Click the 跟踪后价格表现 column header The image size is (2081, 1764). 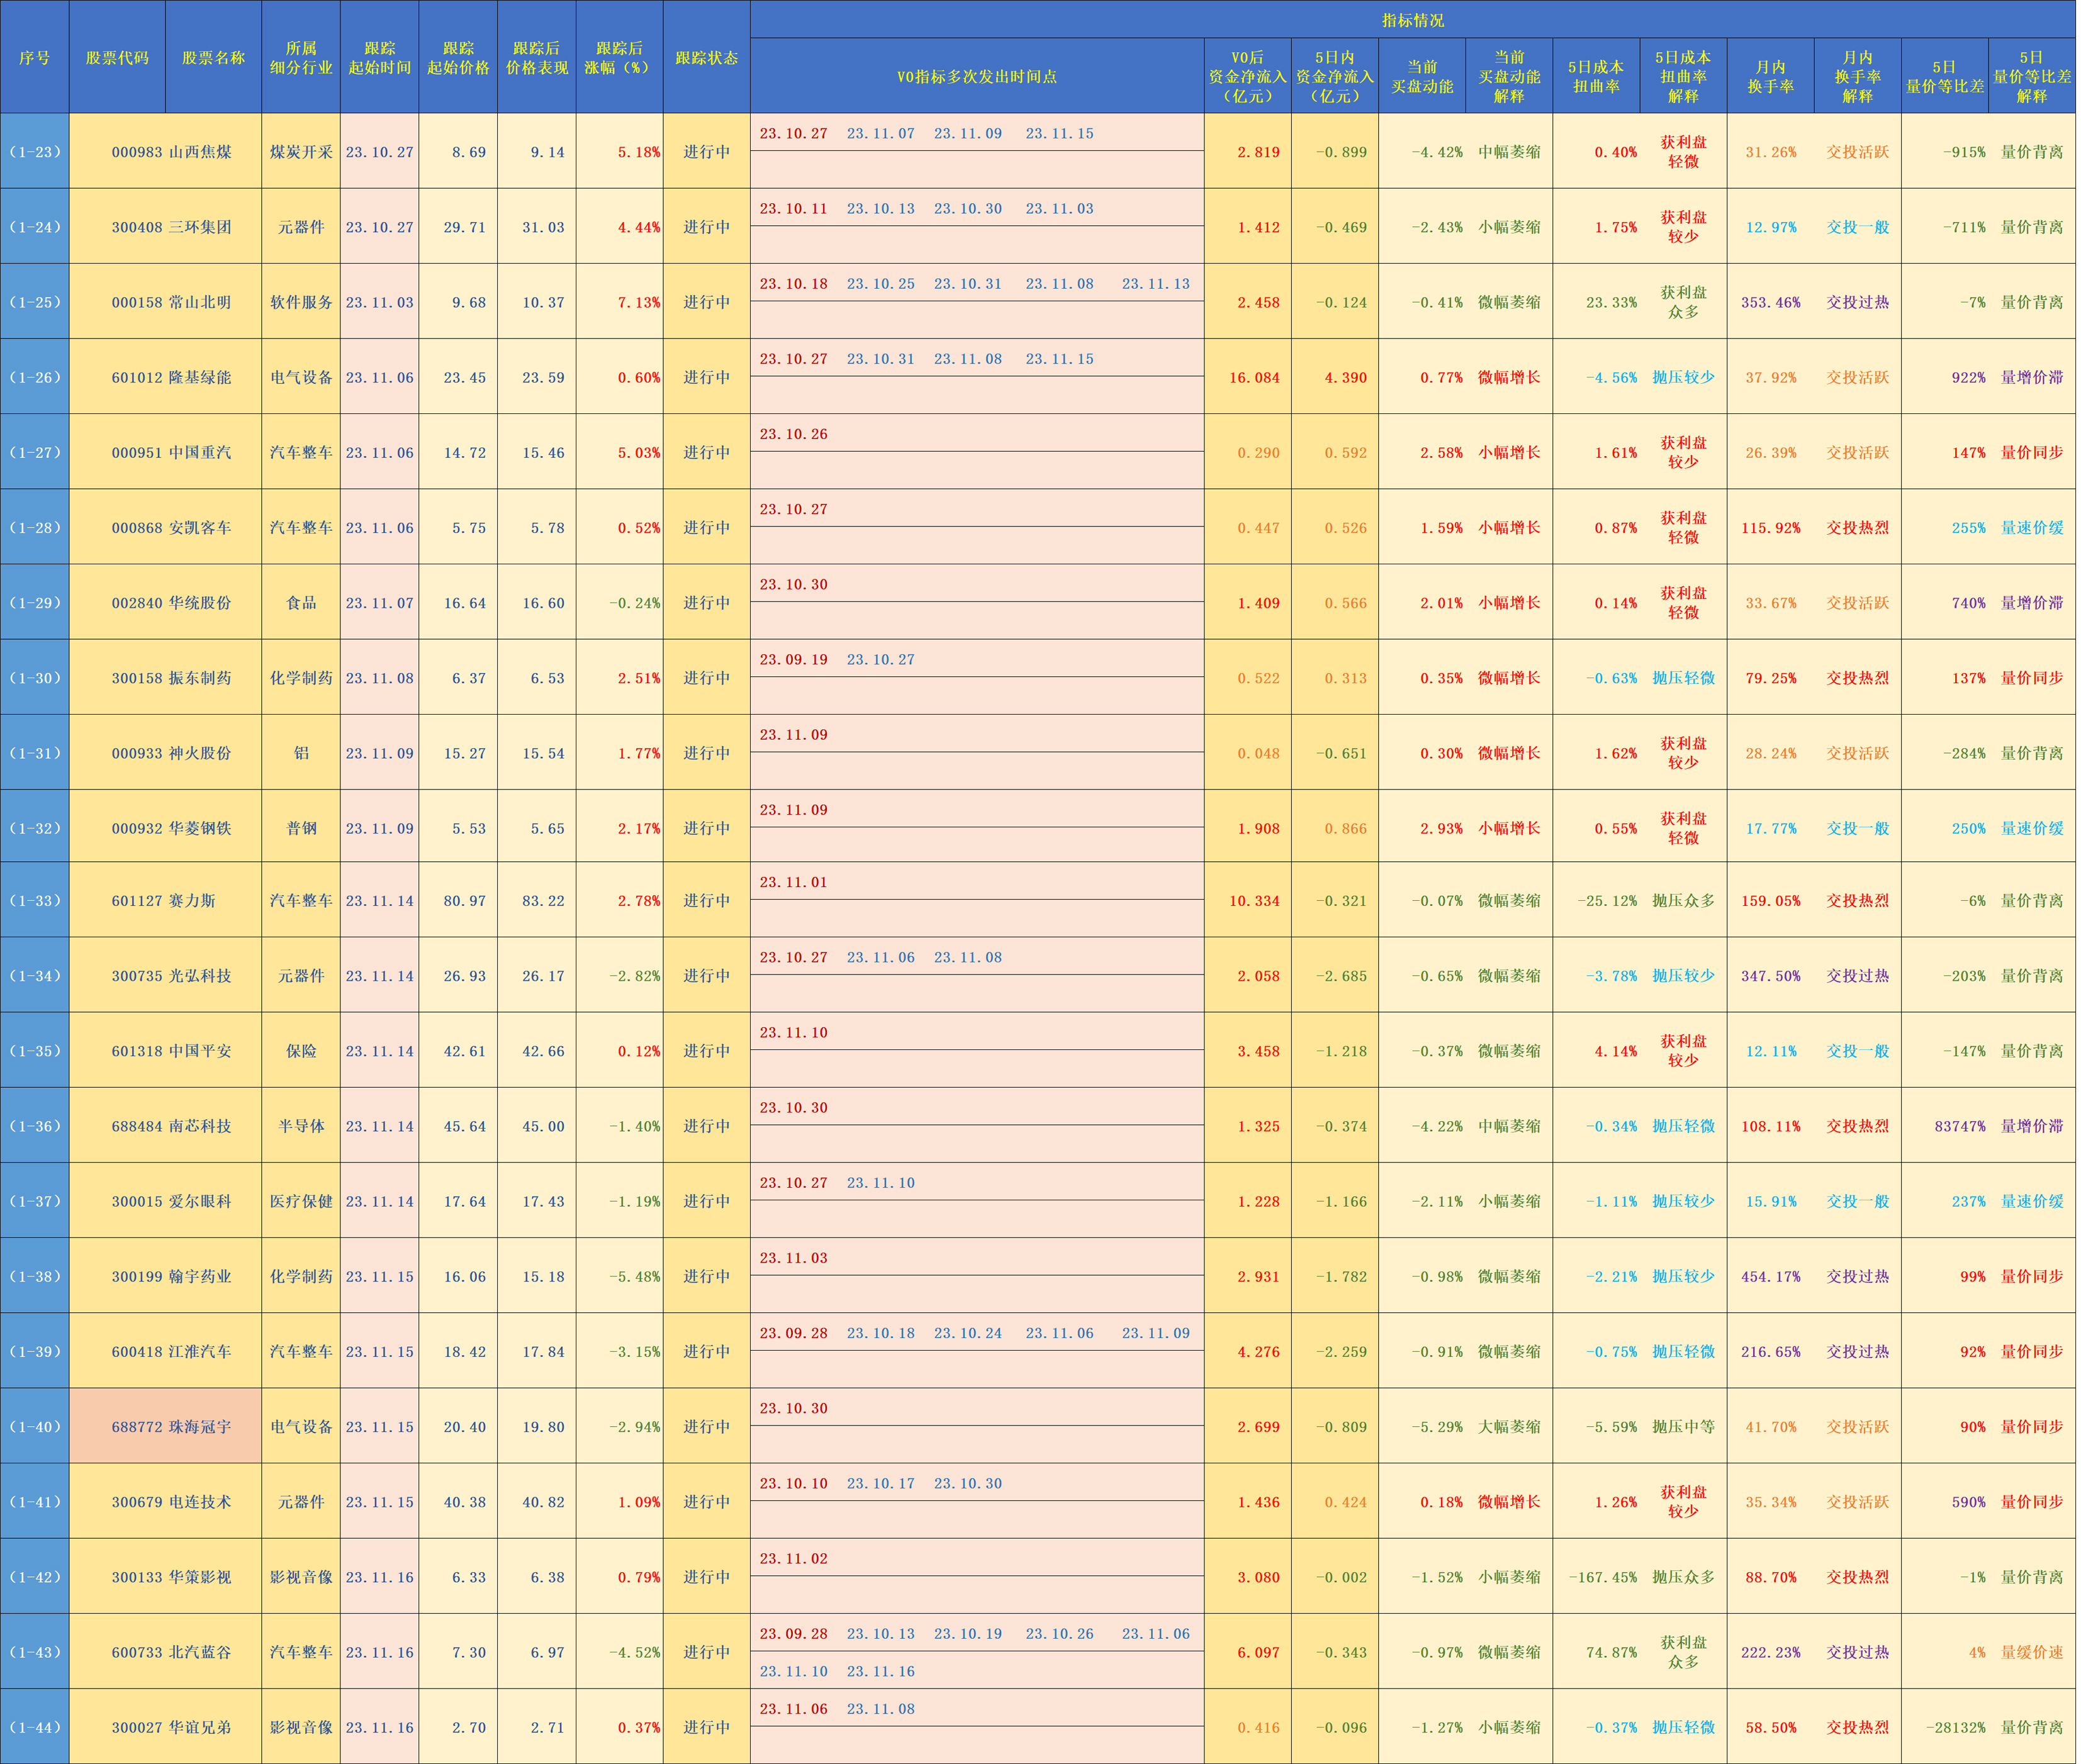tap(537, 57)
